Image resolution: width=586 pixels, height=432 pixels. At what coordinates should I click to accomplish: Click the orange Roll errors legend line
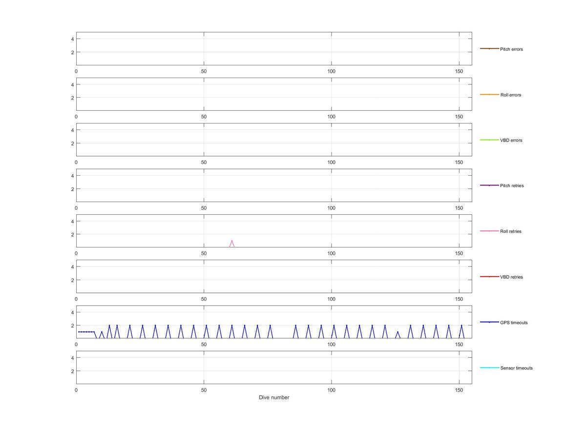pyautogui.click(x=489, y=94)
